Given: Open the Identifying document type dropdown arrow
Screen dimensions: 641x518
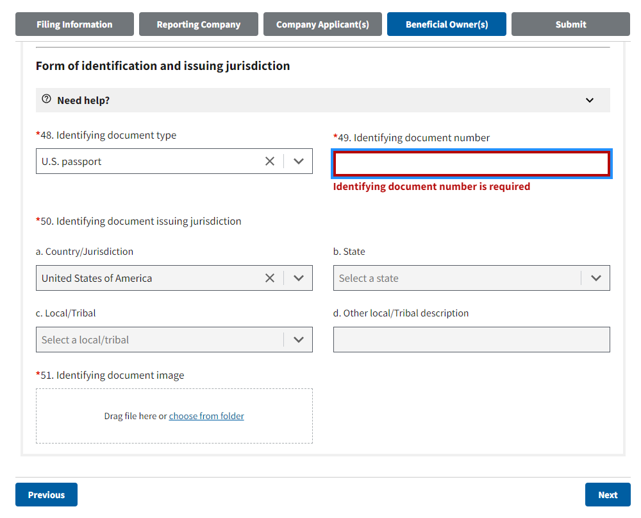Looking at the screenshot, I should (x=298, y=161).
